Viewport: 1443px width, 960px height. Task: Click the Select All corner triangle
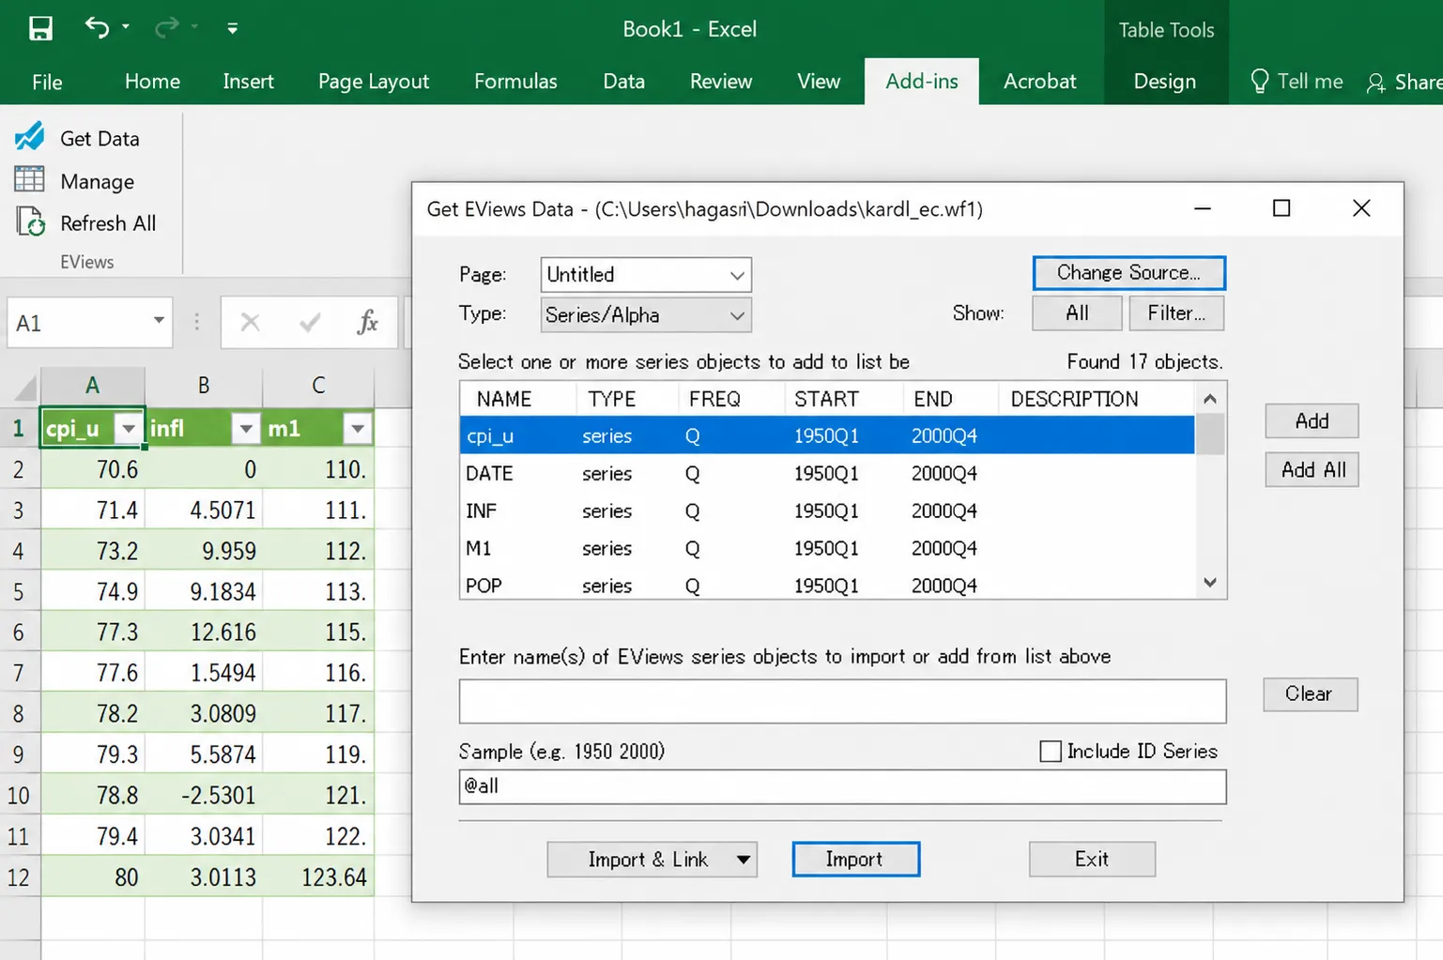point(25,386)
